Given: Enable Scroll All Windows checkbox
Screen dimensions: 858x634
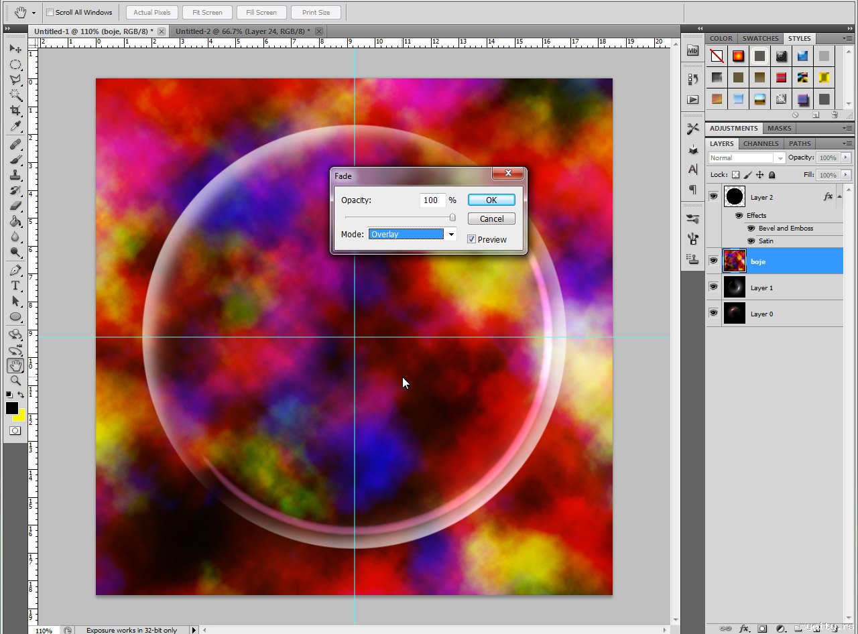Looking at the screenshot, I should click(x=50, y=12).
